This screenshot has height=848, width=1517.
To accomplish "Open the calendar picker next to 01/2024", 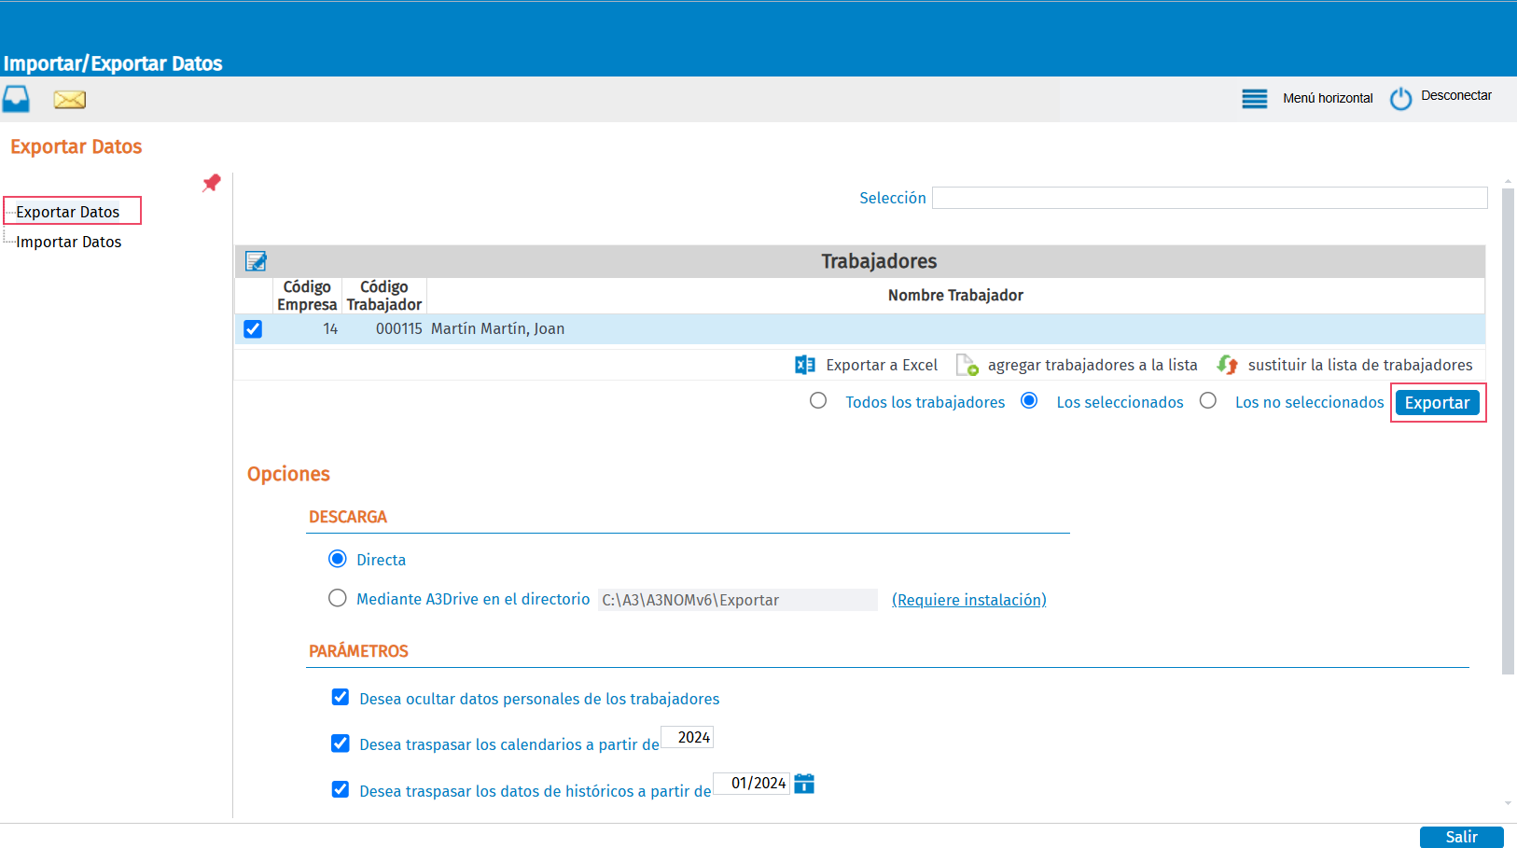I will [803, 784].
